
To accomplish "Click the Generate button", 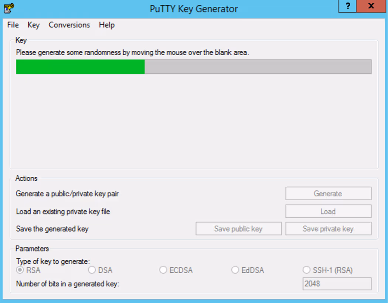I will [x=329, y=193].
